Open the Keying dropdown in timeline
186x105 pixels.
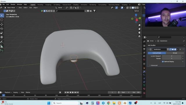click(x=16, y=92)
